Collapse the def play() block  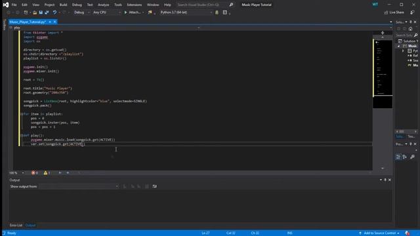coord(22,136)
